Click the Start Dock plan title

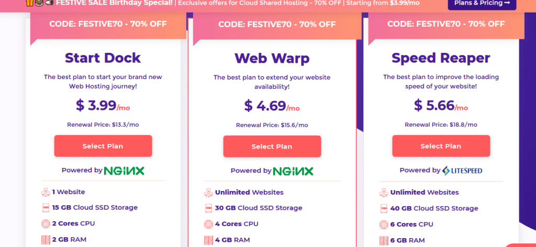[103, 58]
